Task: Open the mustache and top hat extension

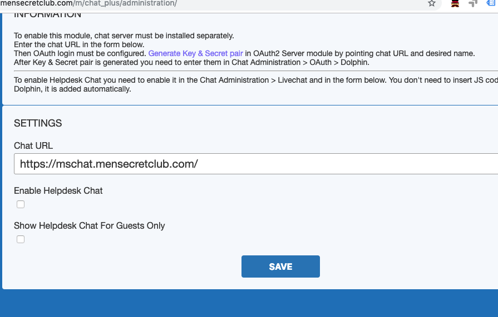Action: click(455, 3)
